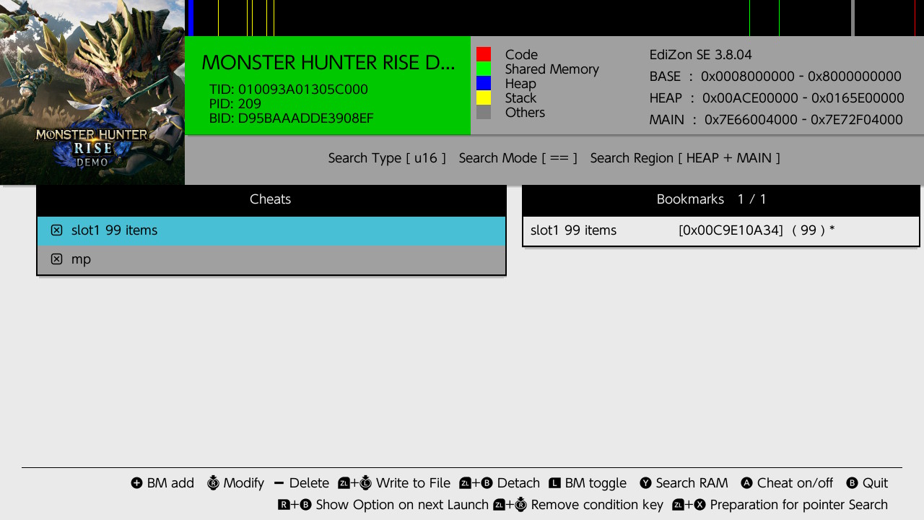Click the BASE address range line

tap(775, 77)
